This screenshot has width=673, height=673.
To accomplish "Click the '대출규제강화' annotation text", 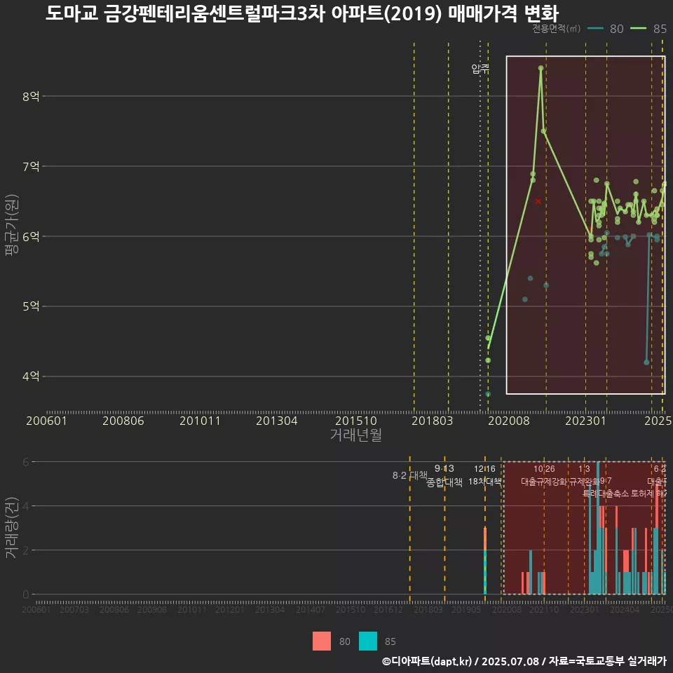I will pos(544,482).
